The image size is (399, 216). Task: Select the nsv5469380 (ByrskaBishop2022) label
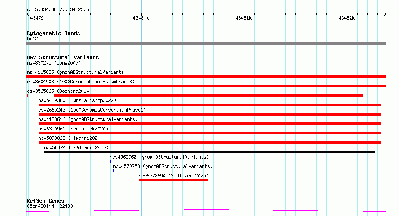click(77, 100)
